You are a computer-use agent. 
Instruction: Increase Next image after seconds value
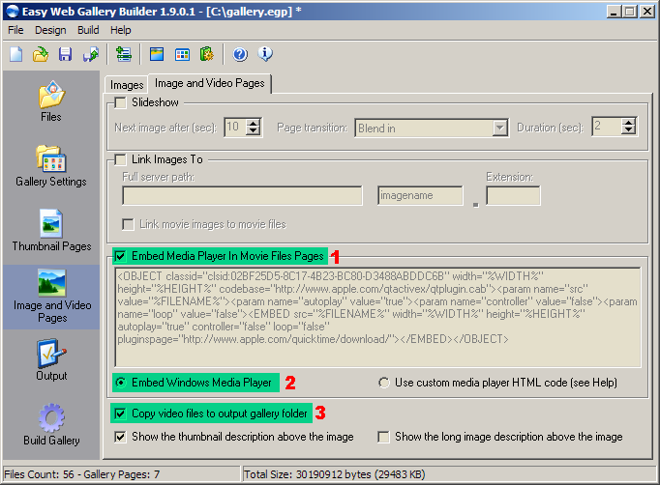pos(253,124)
